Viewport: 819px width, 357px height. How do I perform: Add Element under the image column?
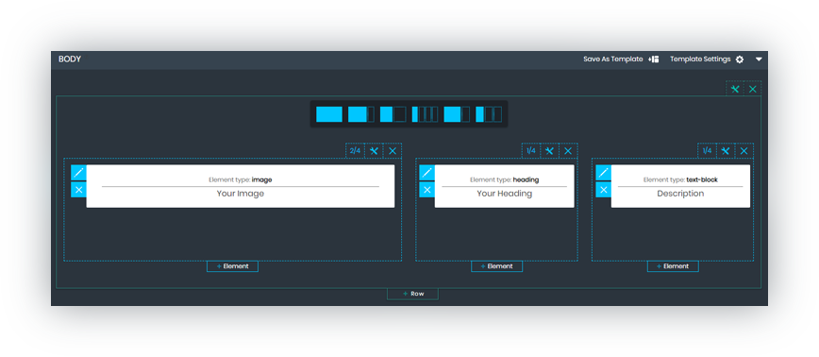232,266
